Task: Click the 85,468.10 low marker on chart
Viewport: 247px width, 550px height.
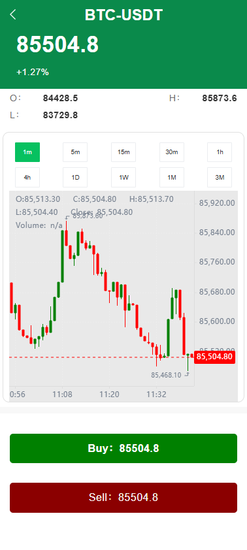Action: pos(167,375)
